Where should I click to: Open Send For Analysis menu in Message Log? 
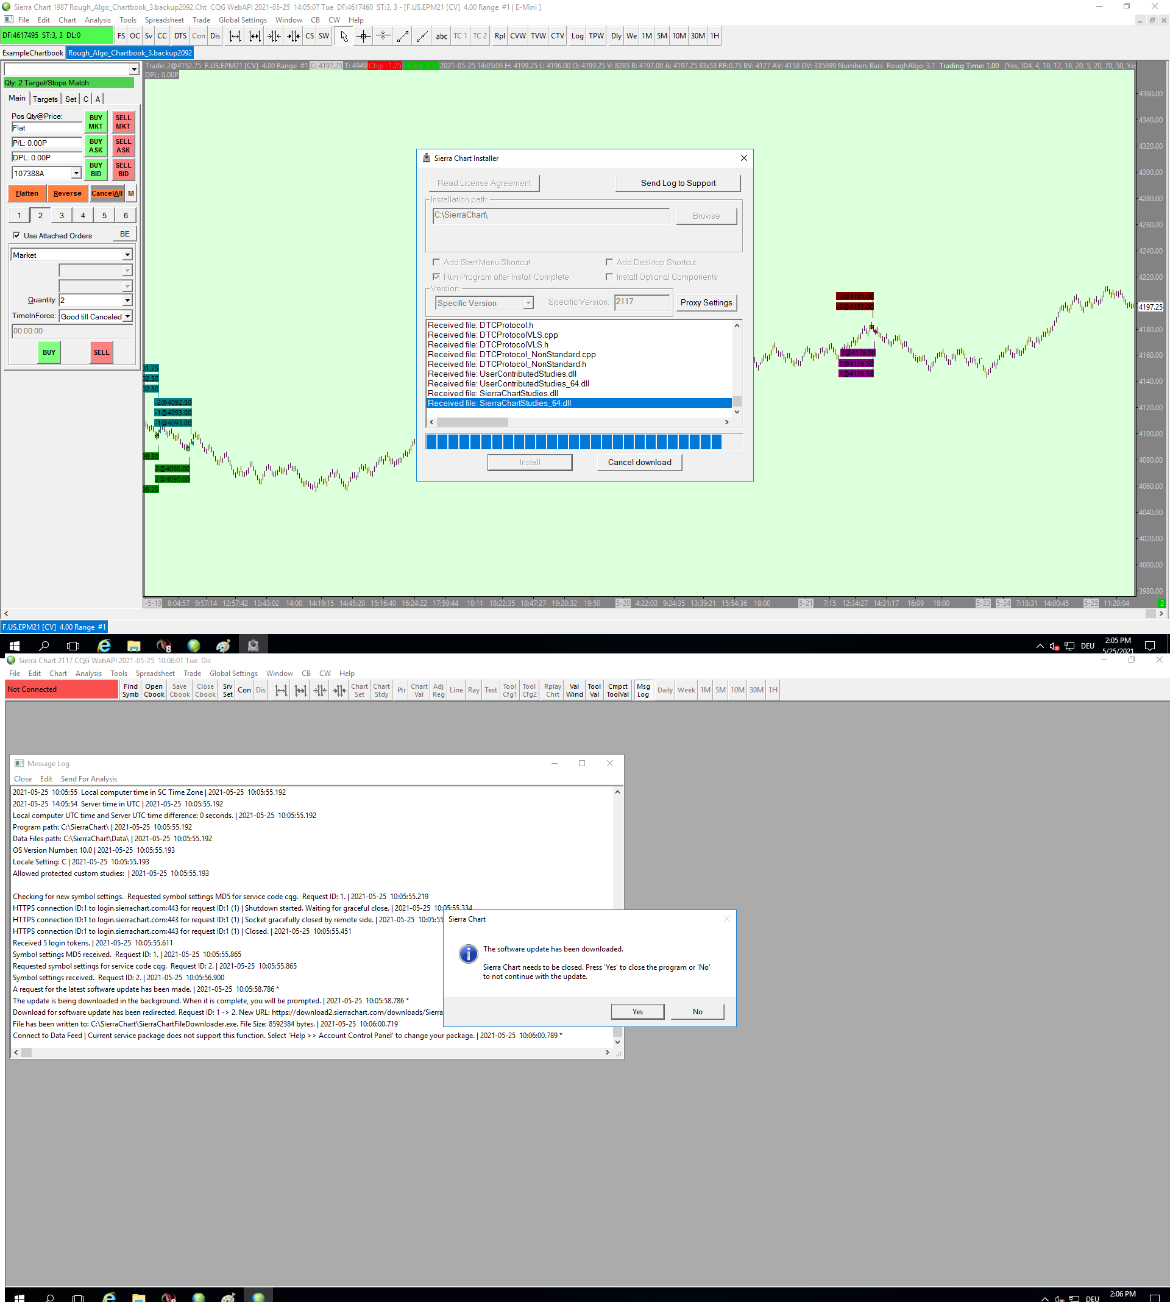pos(89,778)
